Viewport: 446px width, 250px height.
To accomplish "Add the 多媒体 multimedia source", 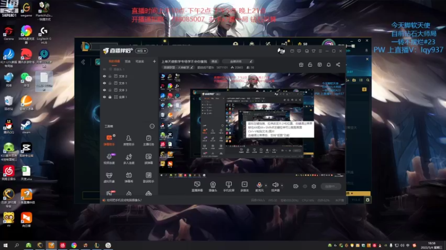I will click(244, 187).
